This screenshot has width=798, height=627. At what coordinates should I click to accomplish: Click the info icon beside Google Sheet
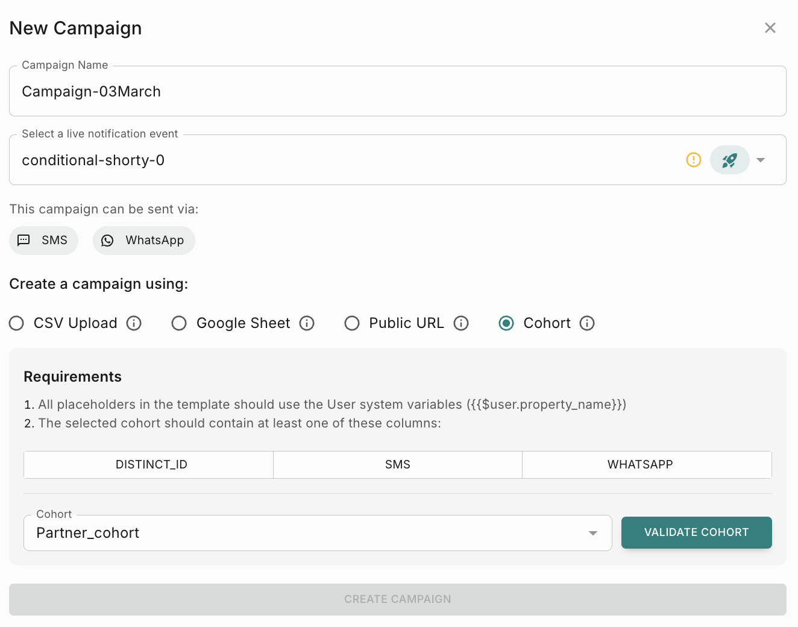pos(307,323)
